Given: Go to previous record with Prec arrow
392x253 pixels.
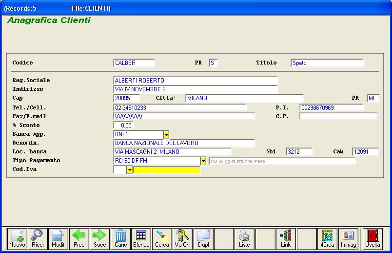Looking at the screenshot, I should pyautogui.click(x=79, y=239).
